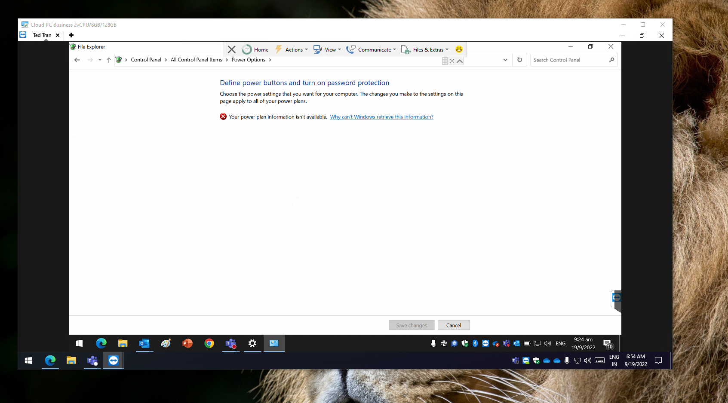
Task: Click the why Windows can't retrieve information link
Action: [381, 116]
